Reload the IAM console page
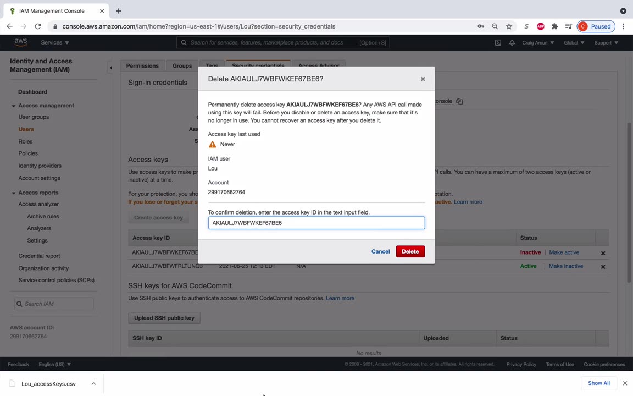The height and width of the screenshot is (396, 633). click(38, 26)
